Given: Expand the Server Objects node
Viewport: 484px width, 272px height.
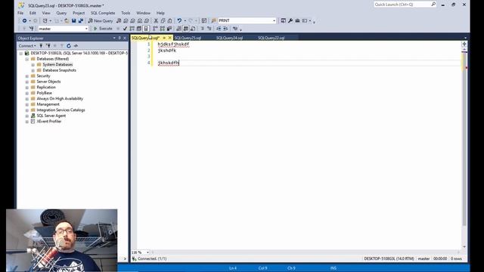Looking at the screenshot, I should (x=27, y=82).
